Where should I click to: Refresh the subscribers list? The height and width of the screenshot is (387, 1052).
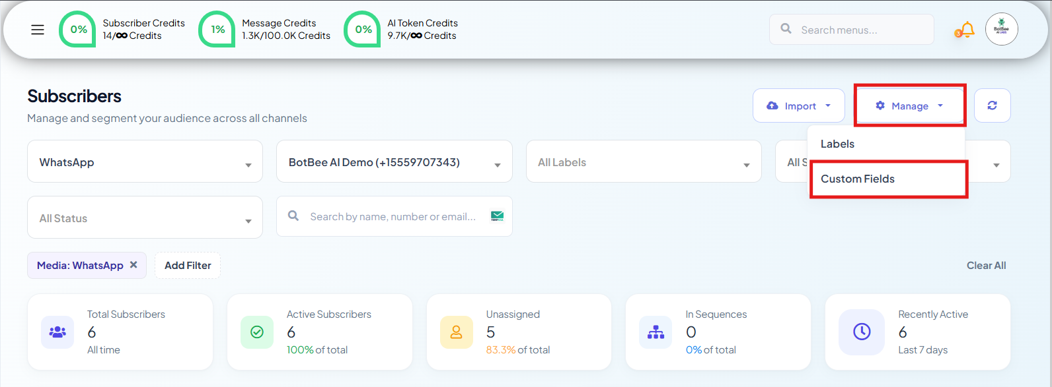(992, 105)
